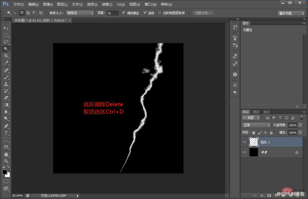Expand the 填充 fill slider arrow
Image resolution: width=308 pixels, height=199 pixels.
tap(300, 133)
